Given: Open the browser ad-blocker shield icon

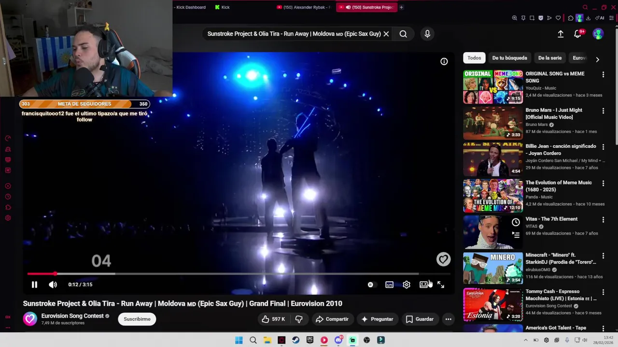Looking at the screenshot, I should pyautogui.click(x=541, y=18).
